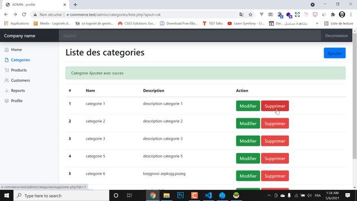Viewport: 357px width, 201px height.
Task: Open the CSS3 Solutions bookmark
Action: [137, 23]
